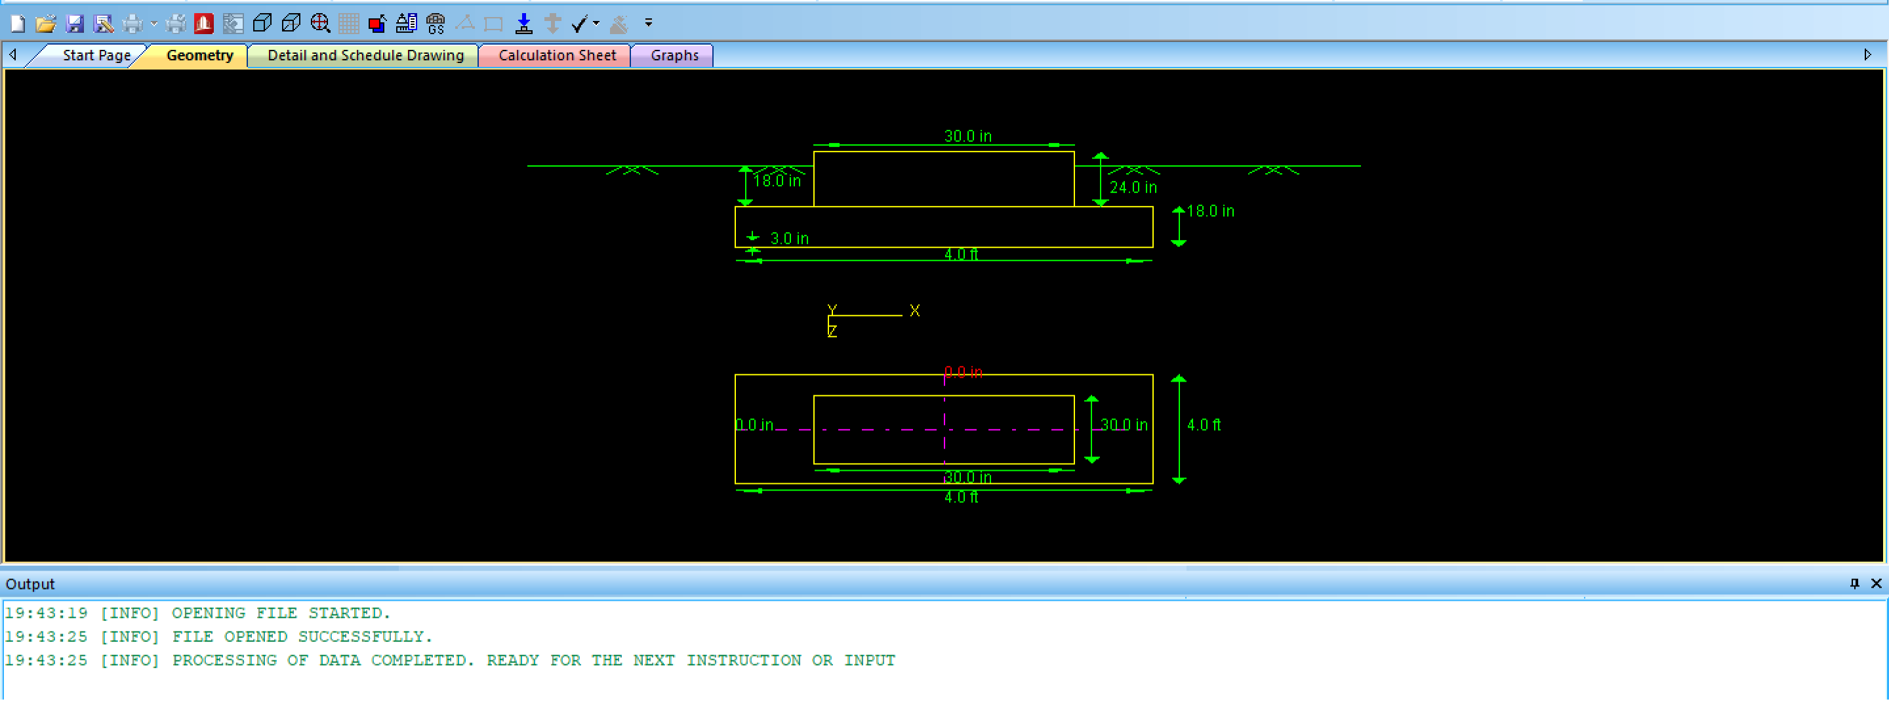Click the 4.0 ft label below the plan view

pyautogui.click(x=962, y=498)
